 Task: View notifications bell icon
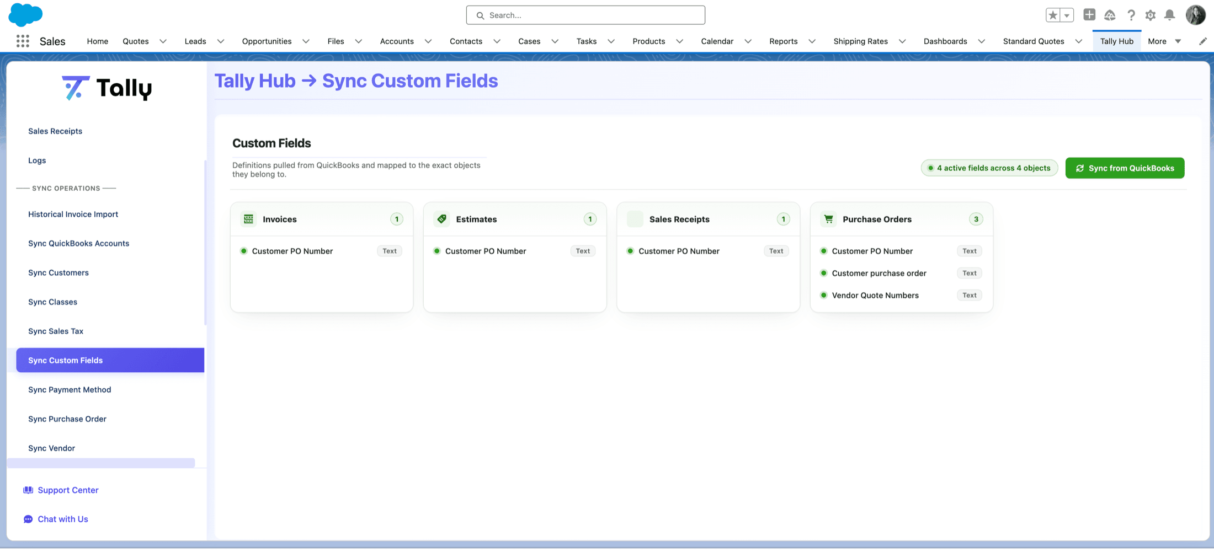(1169, 15)
